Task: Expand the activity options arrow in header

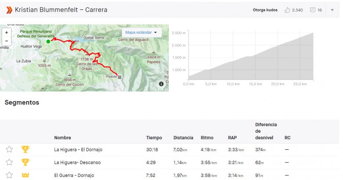Action: [332, 10]
